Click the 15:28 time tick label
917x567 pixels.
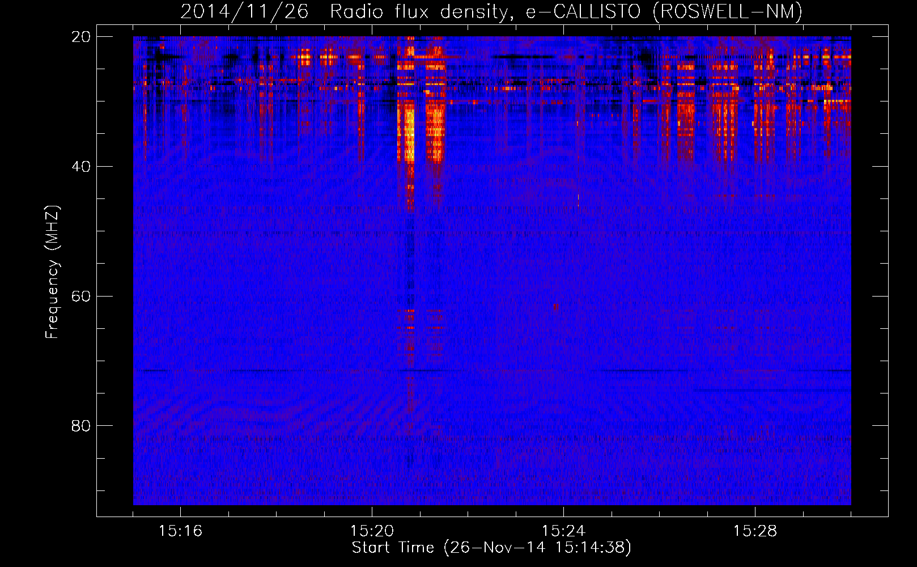pos(755,531)
